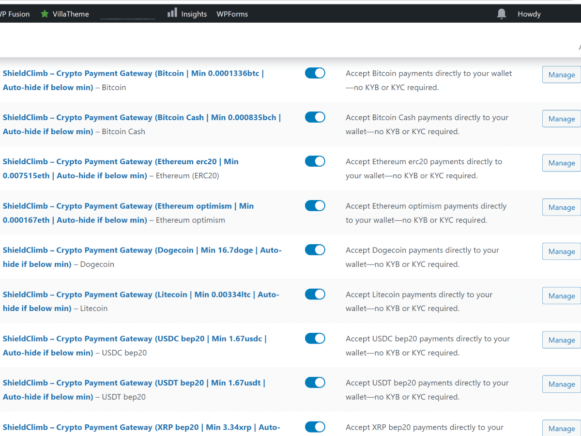The height and width of the screenshot is (436, 581).
Task: Switch off the Litecoin gateway
Action: pos(315,294)
